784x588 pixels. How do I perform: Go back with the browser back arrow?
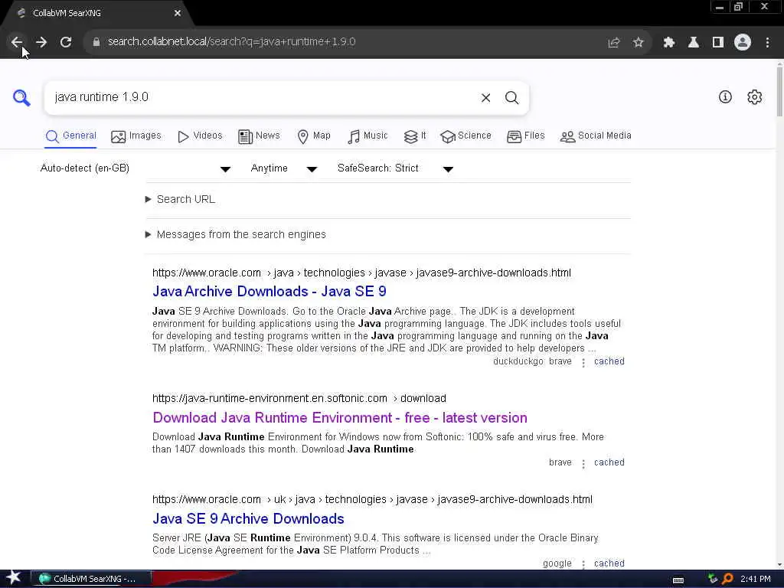point(17,42)
